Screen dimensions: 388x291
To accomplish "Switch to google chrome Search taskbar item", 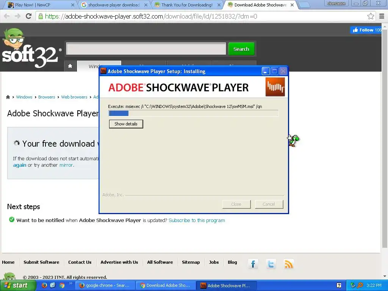I will [105, 285].
